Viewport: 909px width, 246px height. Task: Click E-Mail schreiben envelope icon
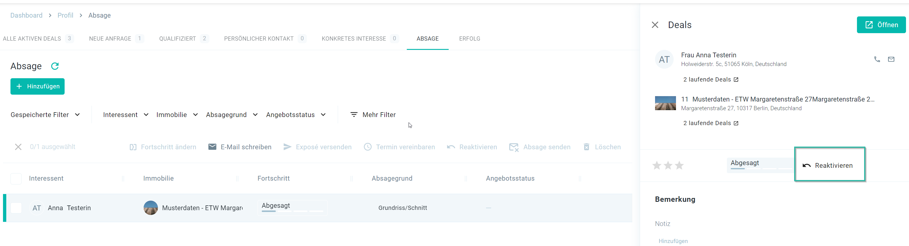click(212, 147)
